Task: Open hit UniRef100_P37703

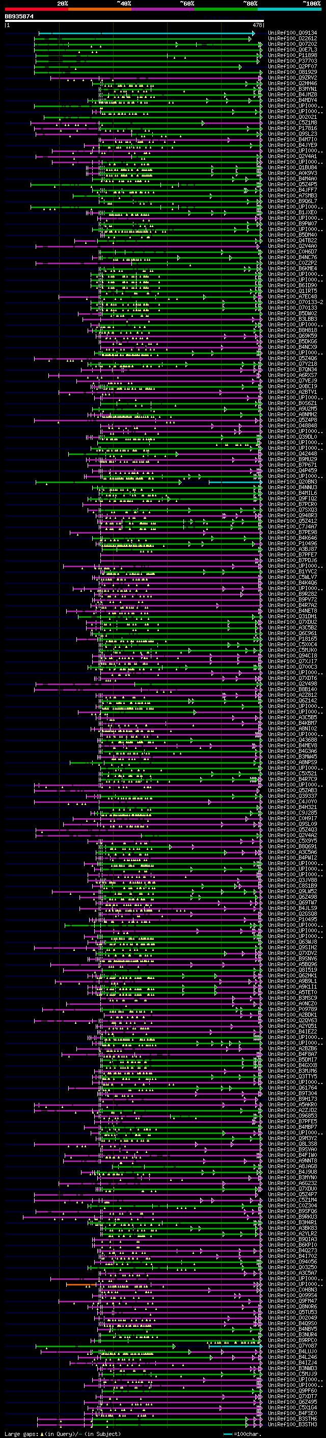Action: coord(292,61)
